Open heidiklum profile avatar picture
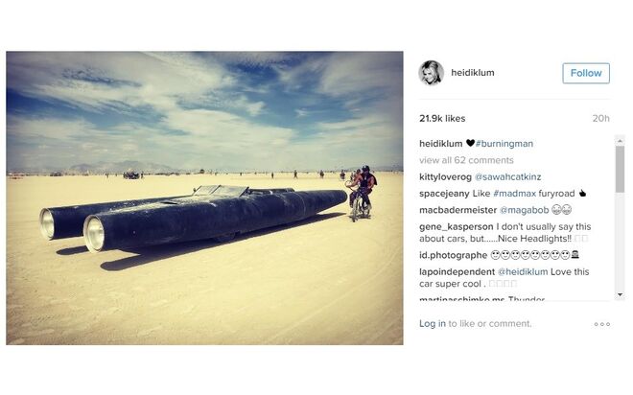This screenshot has height=395, width=633. (x=432, y=73)
